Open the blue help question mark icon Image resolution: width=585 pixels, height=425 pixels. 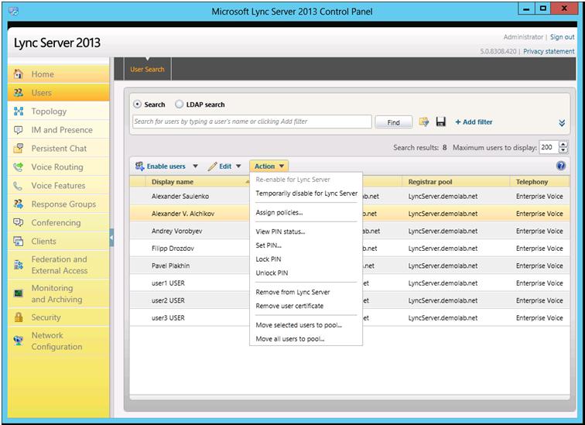pyautogui.click(x=561, y=166)
